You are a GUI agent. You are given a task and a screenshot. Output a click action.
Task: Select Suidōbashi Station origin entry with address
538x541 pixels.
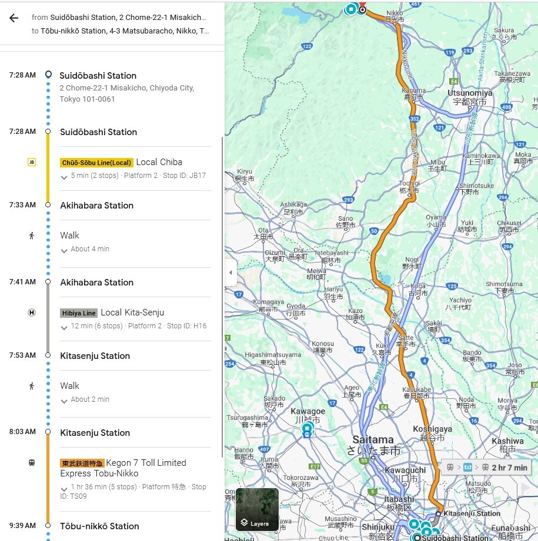pos(127,87)
